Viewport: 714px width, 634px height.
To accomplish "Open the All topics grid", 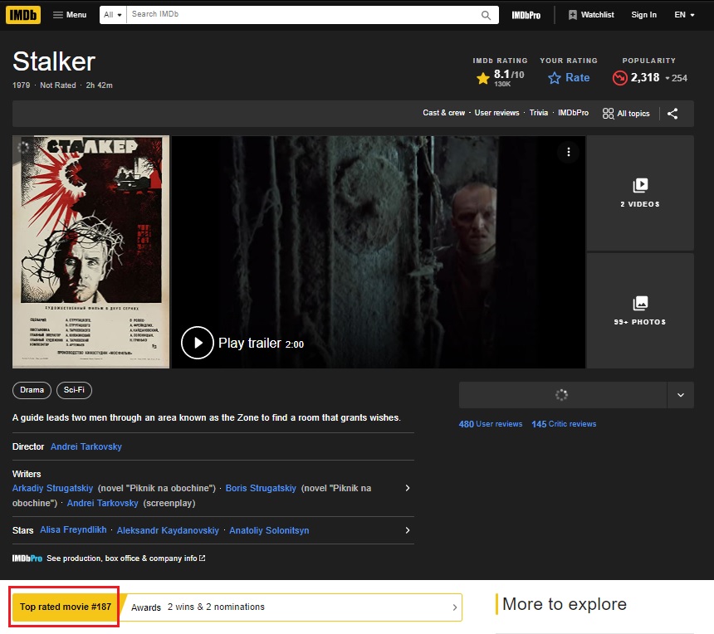I will click(x=626, y=114).
